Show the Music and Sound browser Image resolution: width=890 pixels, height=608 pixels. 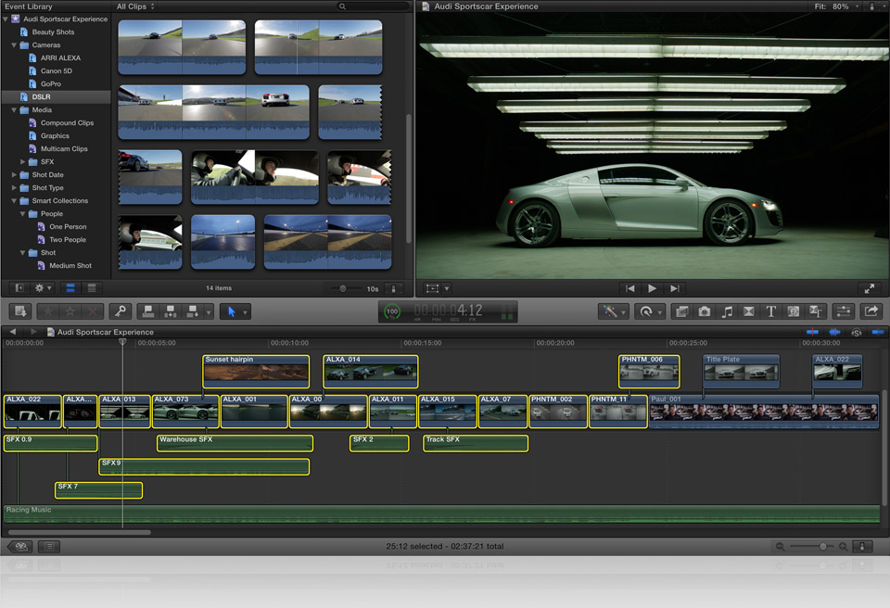click(727, 311)
